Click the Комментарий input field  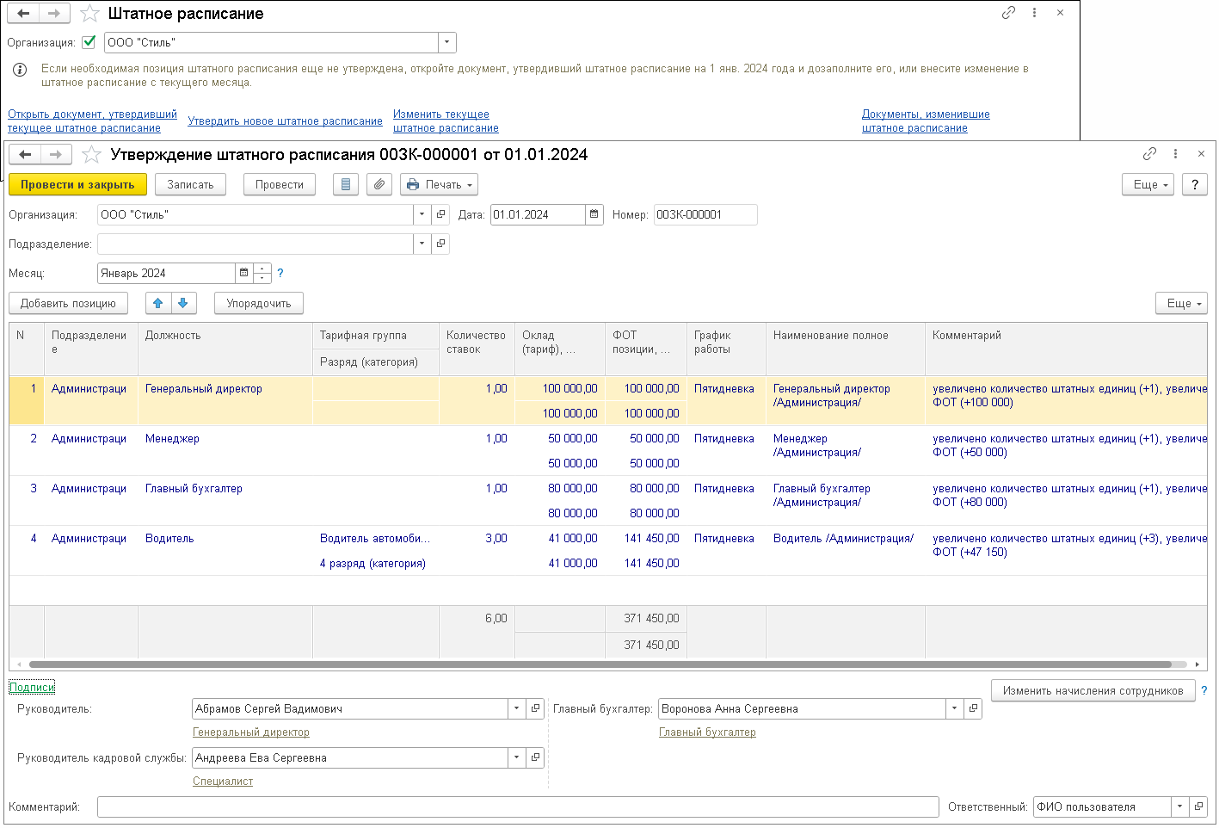(x=517, y=807)
